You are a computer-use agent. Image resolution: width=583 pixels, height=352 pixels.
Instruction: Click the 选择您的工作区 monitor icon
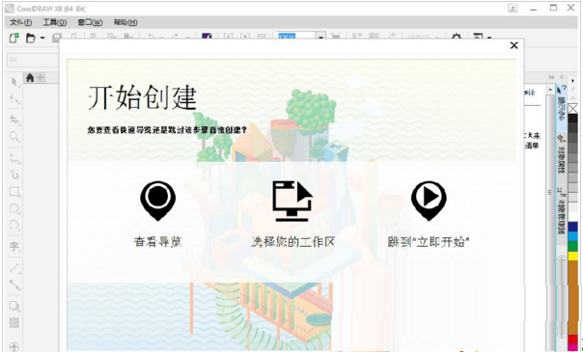pos(292,201)
